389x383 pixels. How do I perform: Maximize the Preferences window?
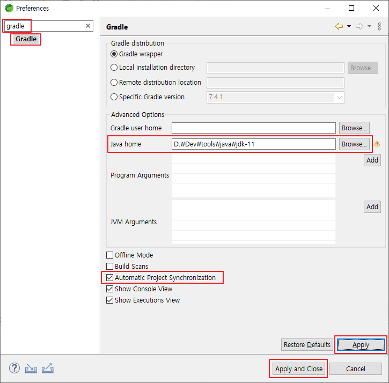(x=351, y=8)
